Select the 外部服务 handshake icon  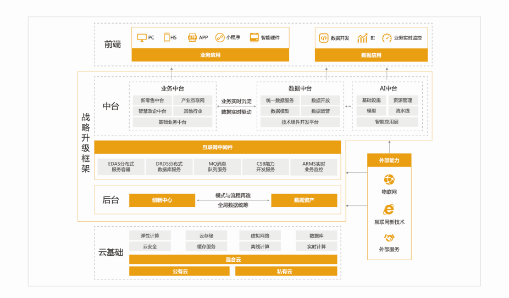tap(389, 238)
